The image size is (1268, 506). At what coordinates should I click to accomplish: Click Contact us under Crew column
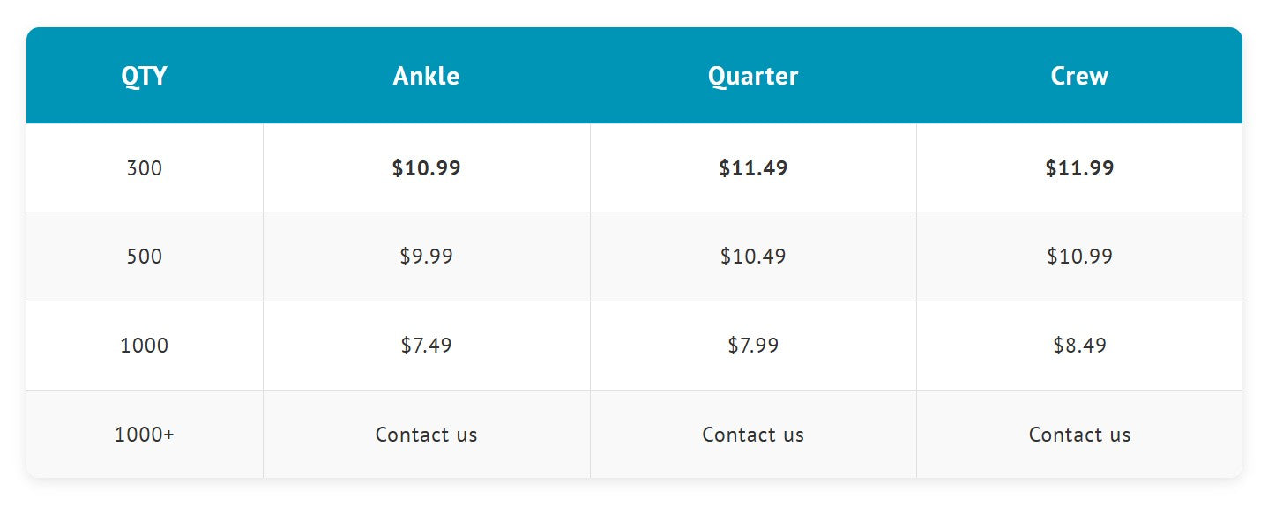1079,435
